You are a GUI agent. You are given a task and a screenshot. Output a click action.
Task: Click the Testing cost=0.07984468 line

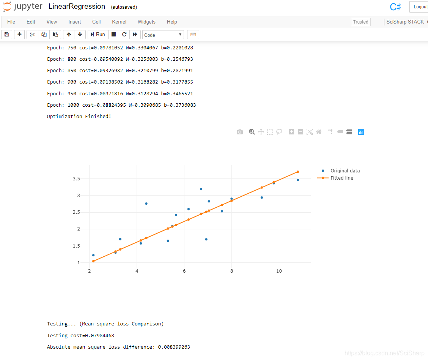click(80, 335)
